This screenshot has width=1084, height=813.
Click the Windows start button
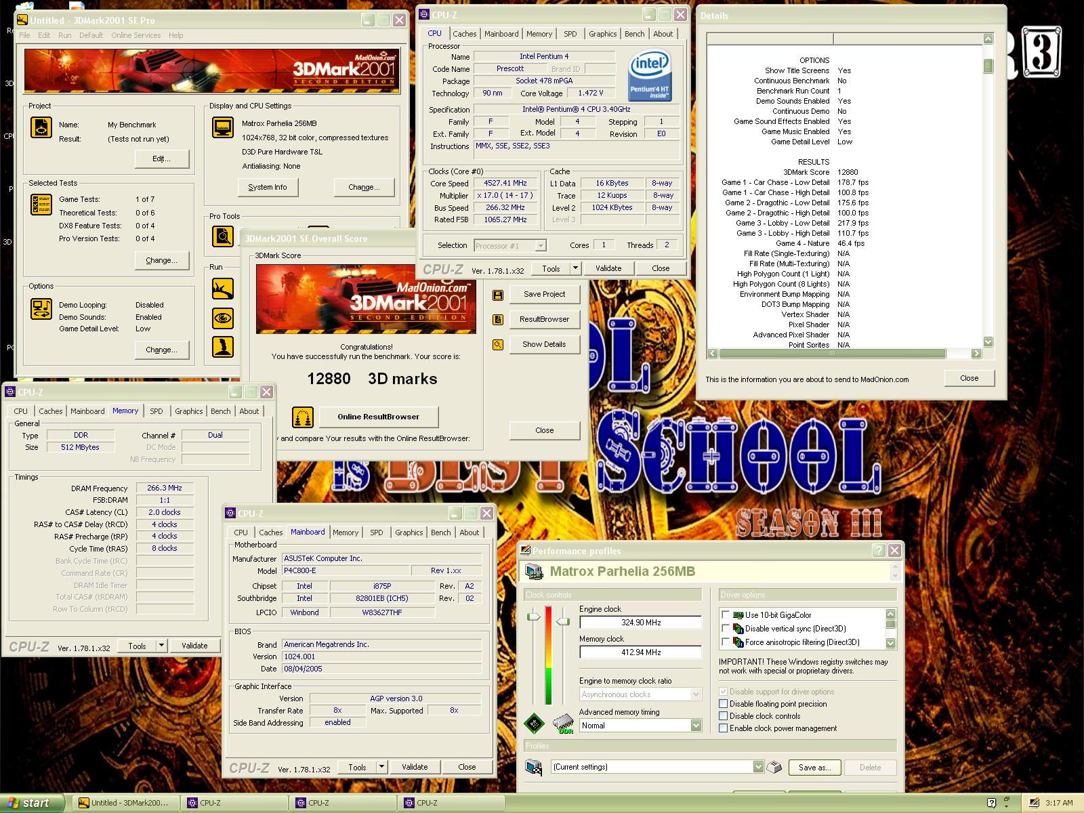[31, 803]
